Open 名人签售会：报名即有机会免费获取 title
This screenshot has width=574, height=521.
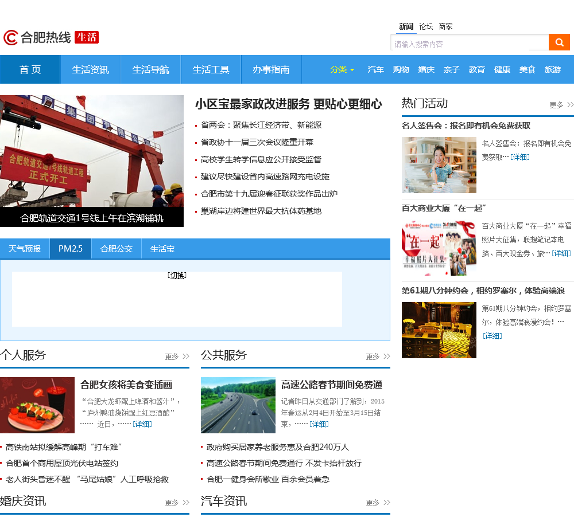coord(466,126)
